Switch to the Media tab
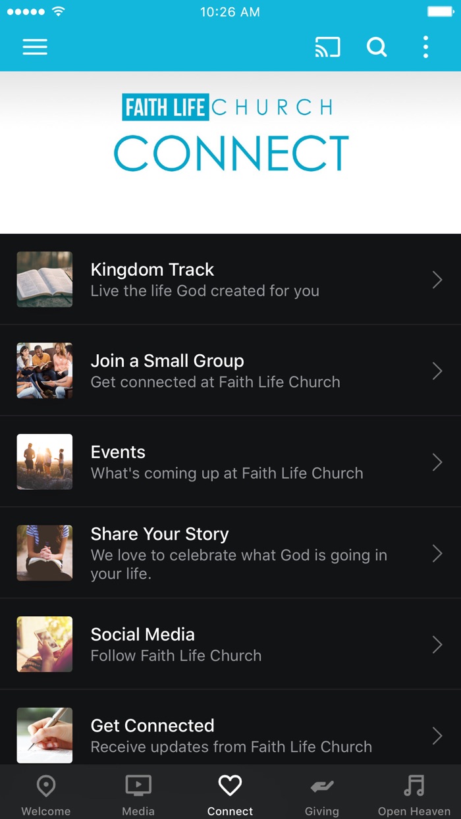This screenshot has height=819, width=461. pyautogui.click(x=138, y=793)
